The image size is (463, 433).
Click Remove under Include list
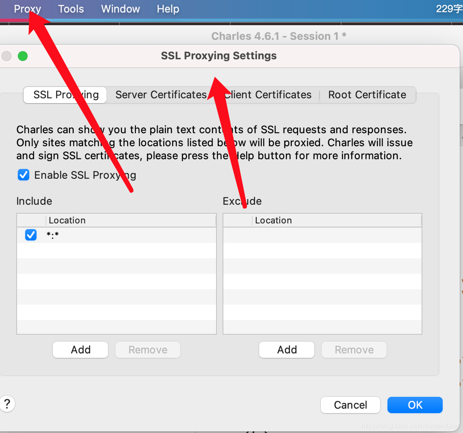pyautogui.click(x=148, y=350)
